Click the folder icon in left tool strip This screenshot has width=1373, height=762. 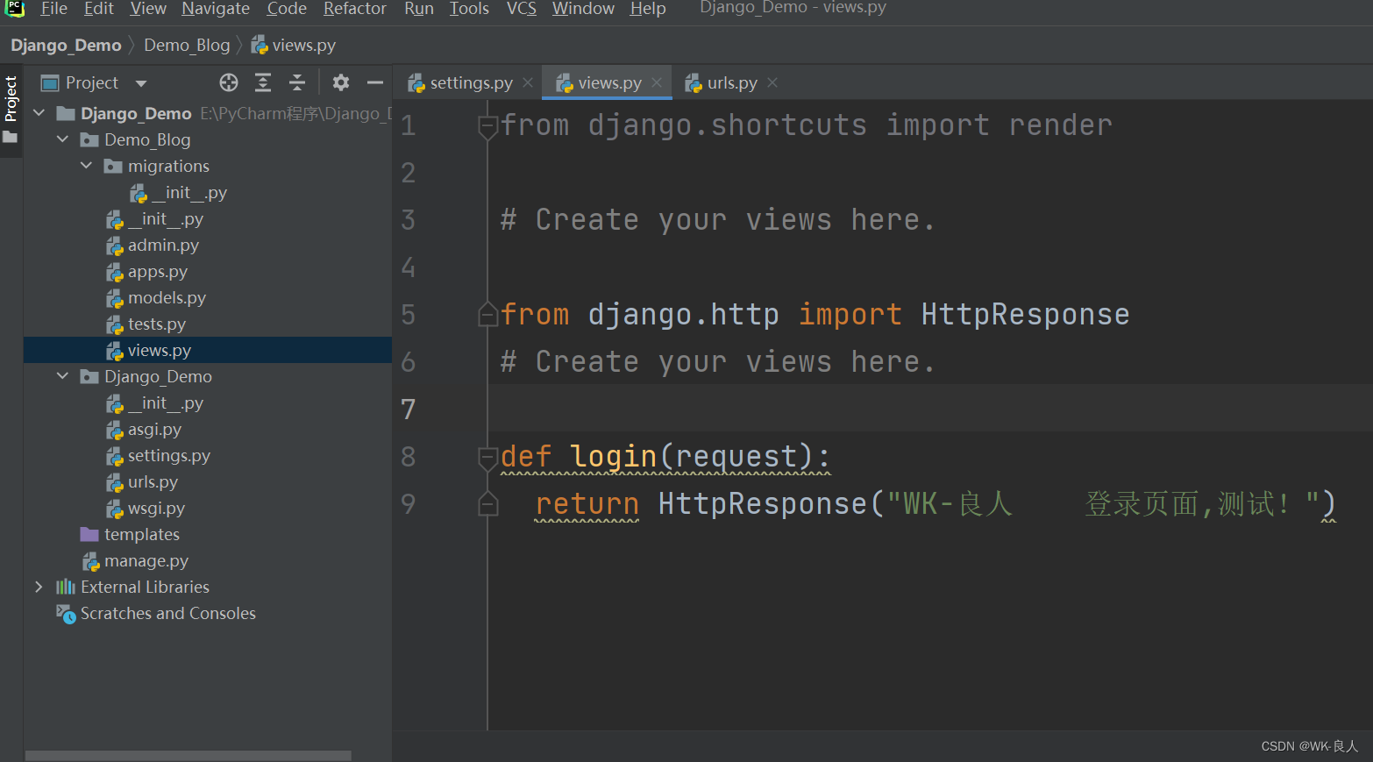[11, 138]
